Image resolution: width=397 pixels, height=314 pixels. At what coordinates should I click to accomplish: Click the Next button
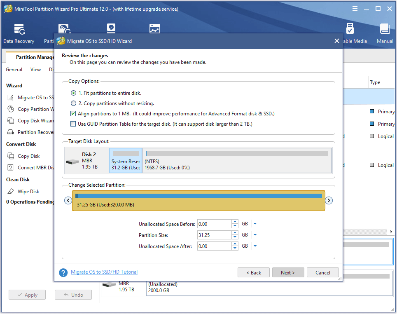pos(288,273)
